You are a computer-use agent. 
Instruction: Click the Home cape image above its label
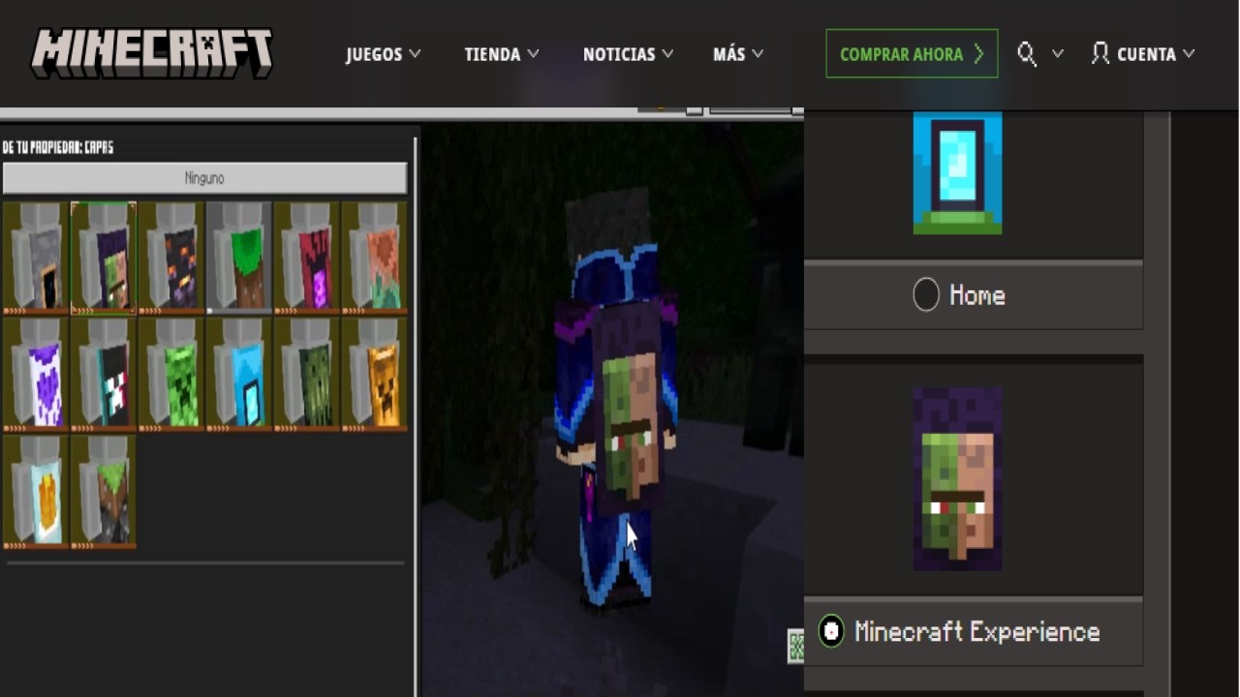tap(957, 172)
